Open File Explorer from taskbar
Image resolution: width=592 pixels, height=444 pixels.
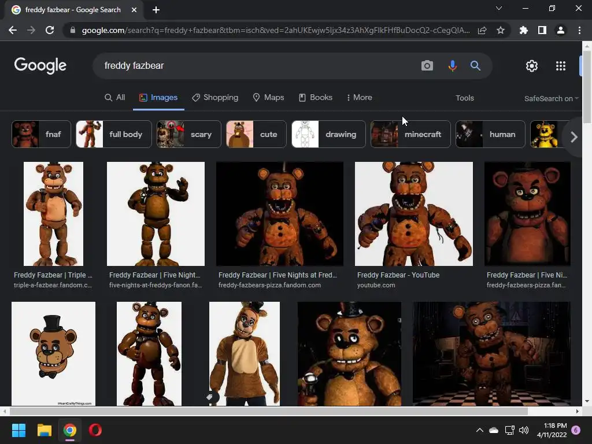(44, 430)
